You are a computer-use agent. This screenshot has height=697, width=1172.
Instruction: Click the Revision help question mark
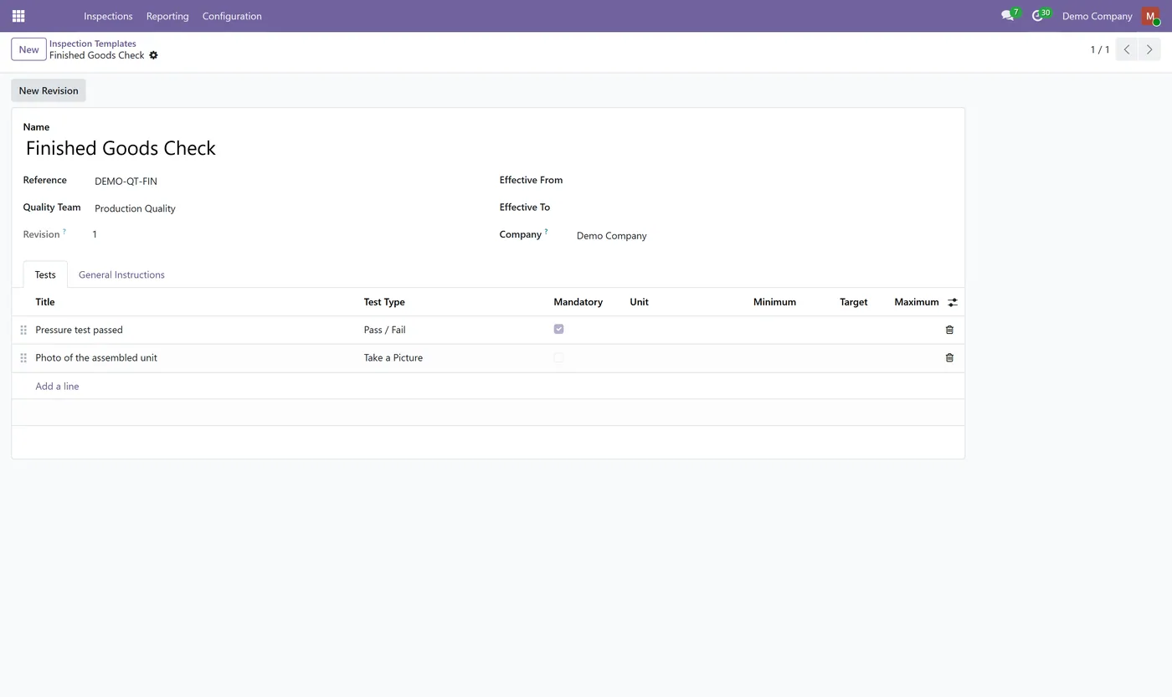[x=64, y=232]
